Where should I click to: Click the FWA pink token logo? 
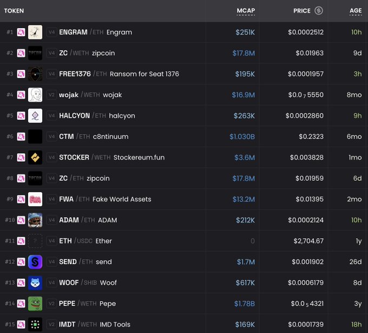[35, 199]
